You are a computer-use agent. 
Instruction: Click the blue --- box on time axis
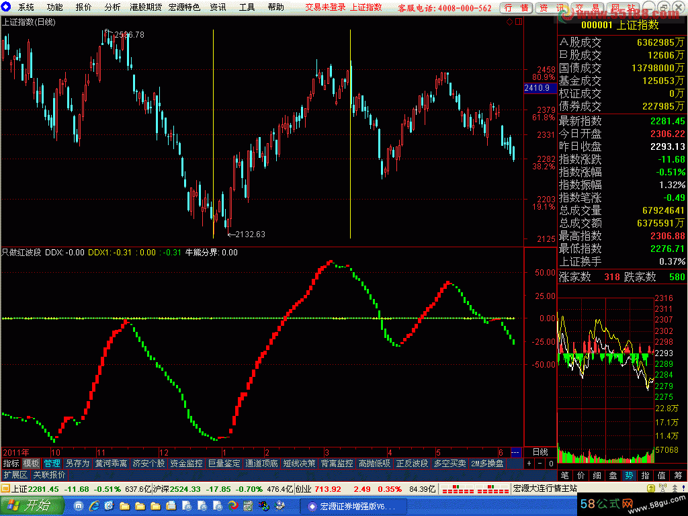tap(516, 452)
